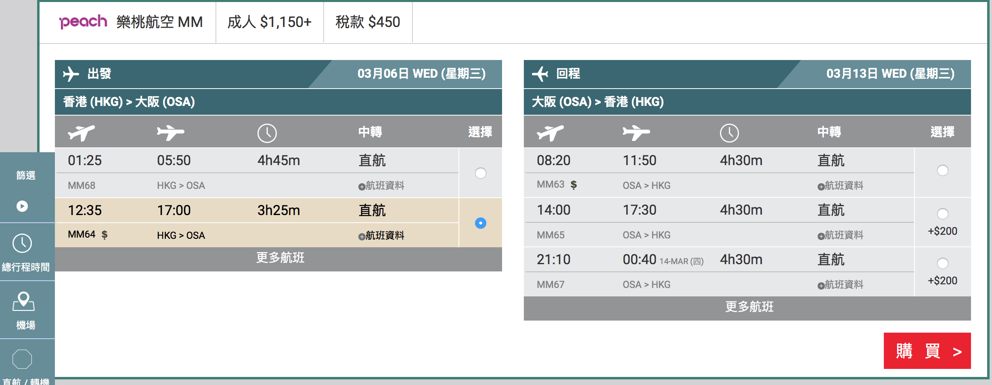Image resolution: width=992 pixels, height=385 pixels.
Task: Click the return duration clock column icon
Action: click(729, 133)
